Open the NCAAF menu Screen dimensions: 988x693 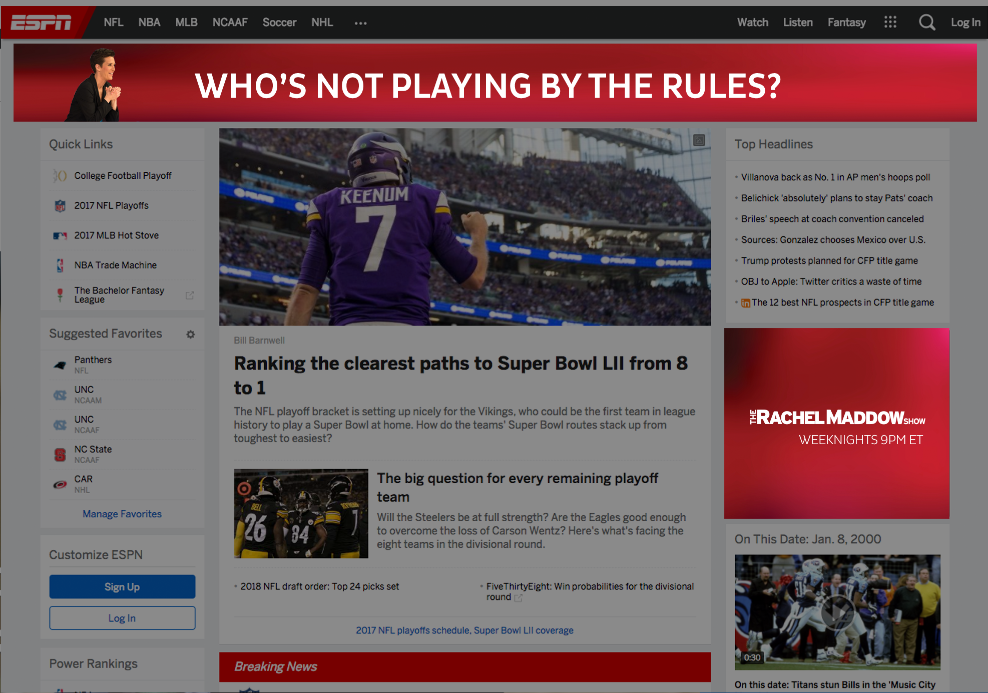pos(230,23)
